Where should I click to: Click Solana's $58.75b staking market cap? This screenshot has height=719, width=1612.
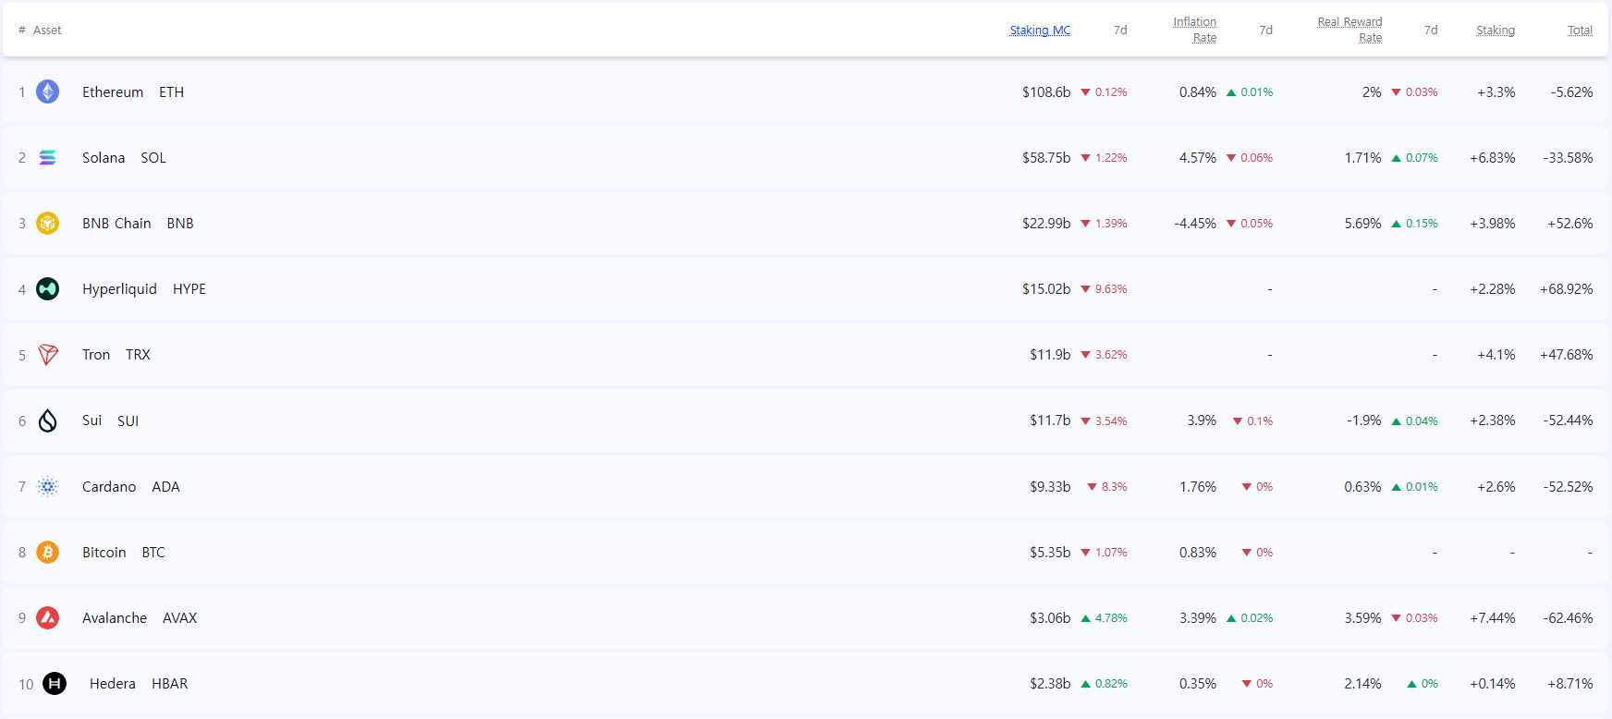pyautogui.click(x=1045, y=158)
